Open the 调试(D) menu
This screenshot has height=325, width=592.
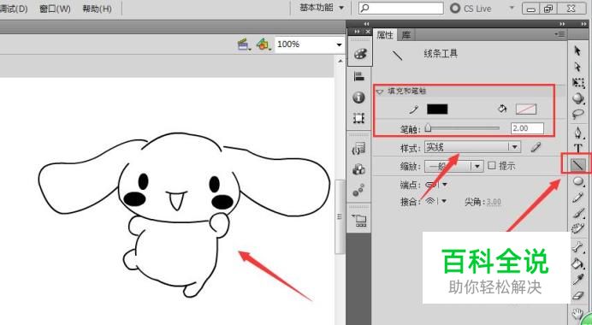pos(14,9)
